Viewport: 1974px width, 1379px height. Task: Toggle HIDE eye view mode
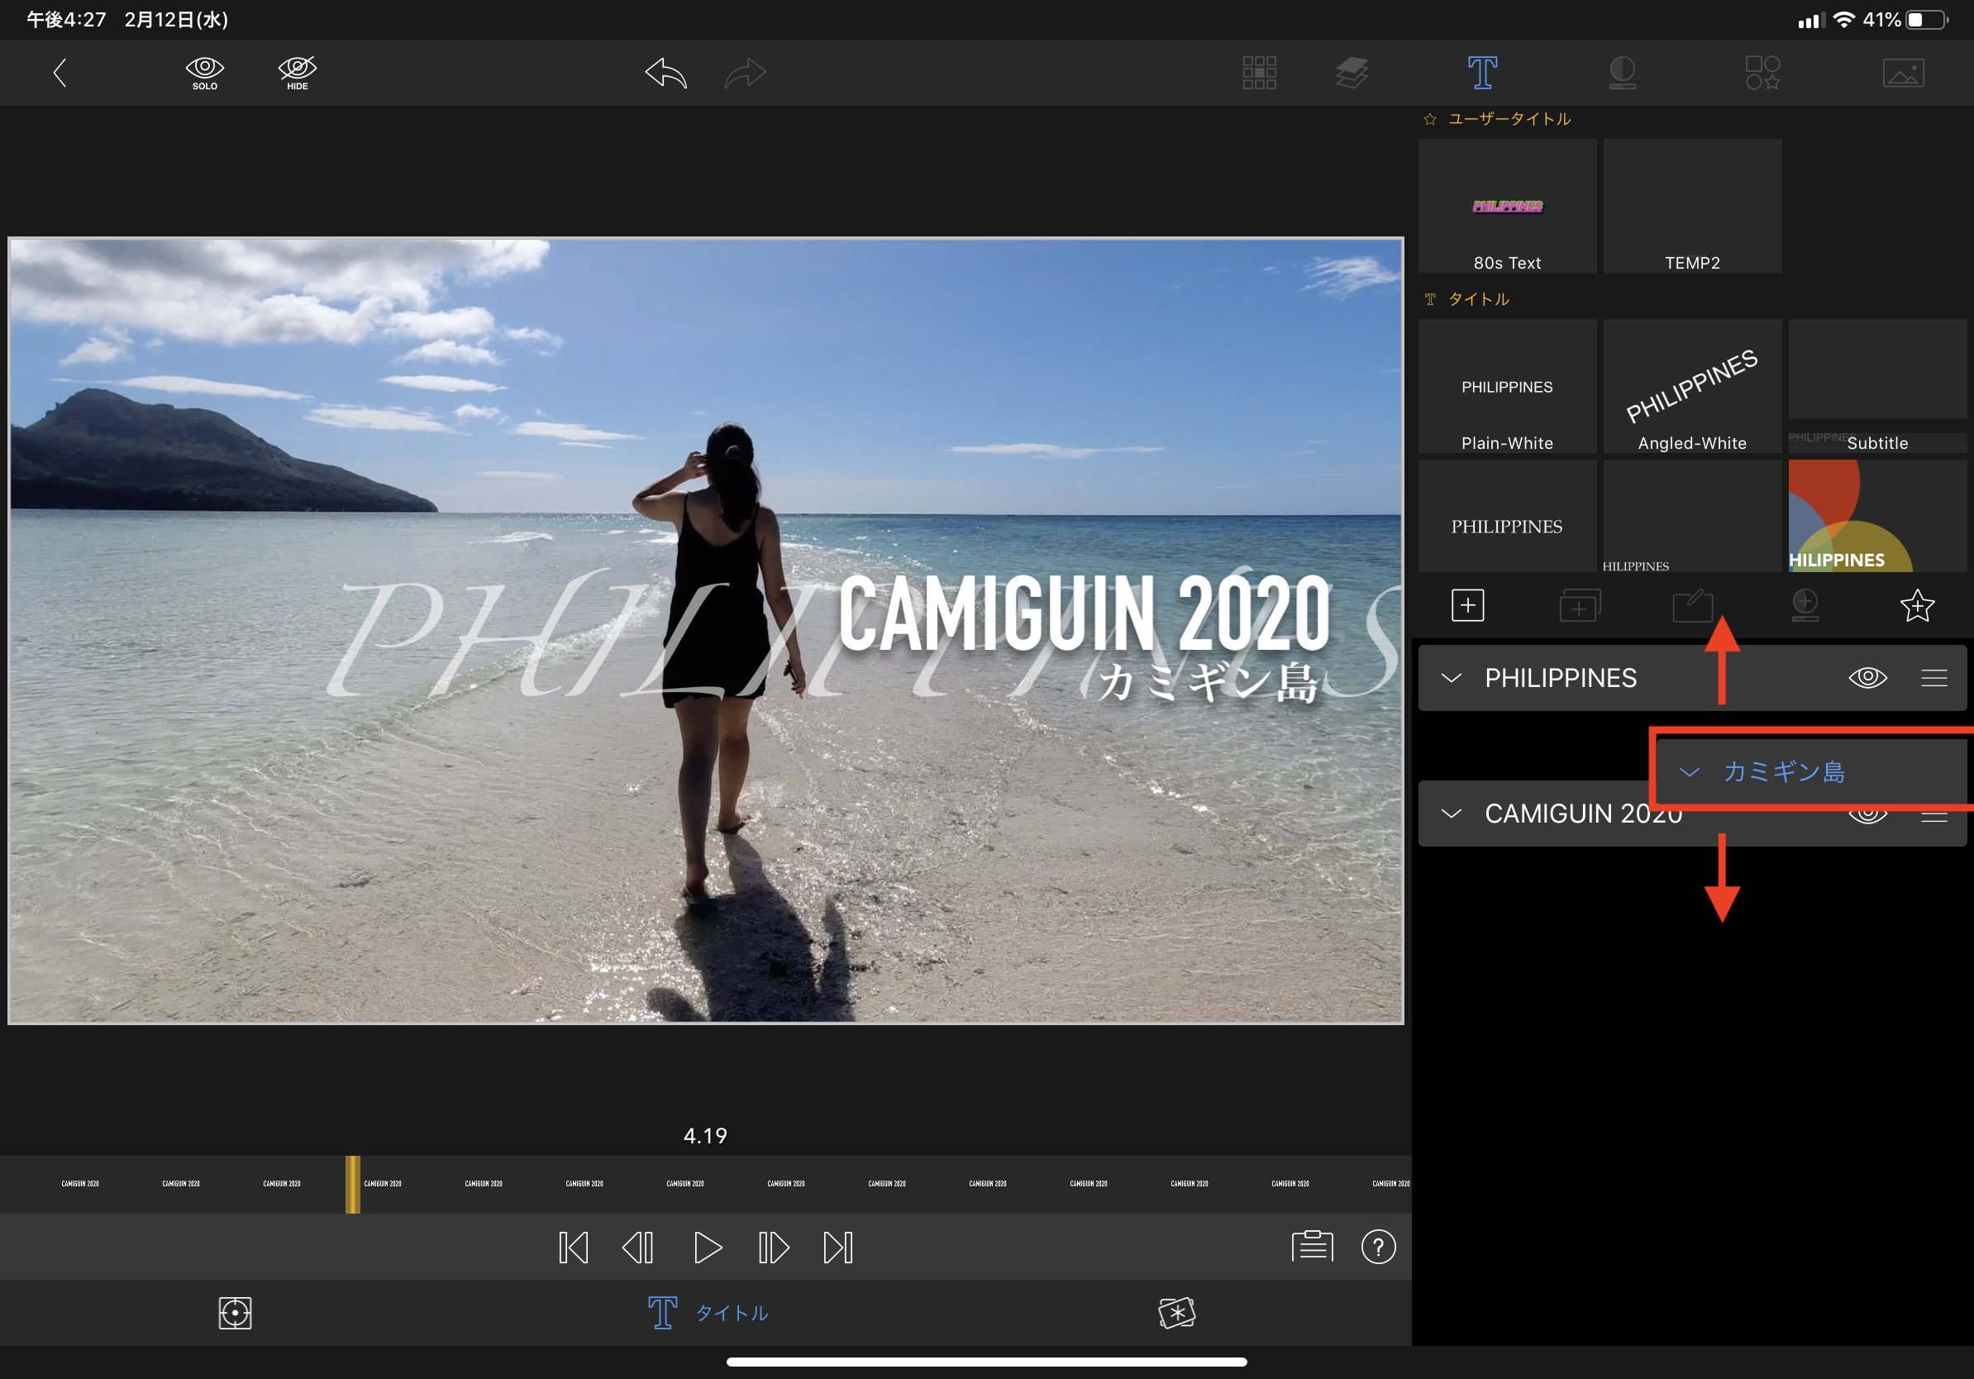[x=298, y=72]
